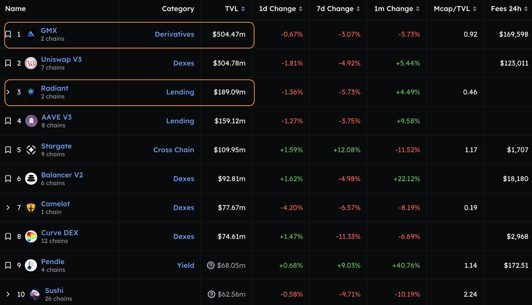Sort by Fees 24h column arrows

526,9
